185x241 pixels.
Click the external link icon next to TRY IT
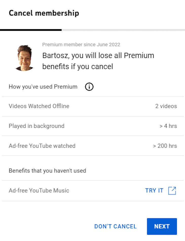point(172,191)
